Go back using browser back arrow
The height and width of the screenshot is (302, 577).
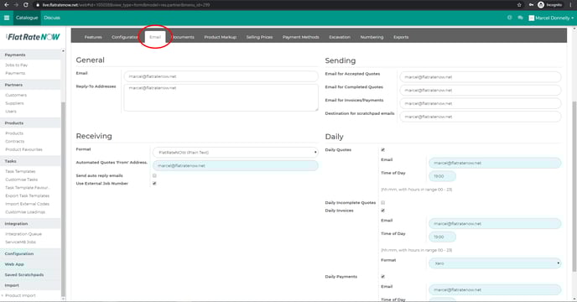tap(6, 5)
